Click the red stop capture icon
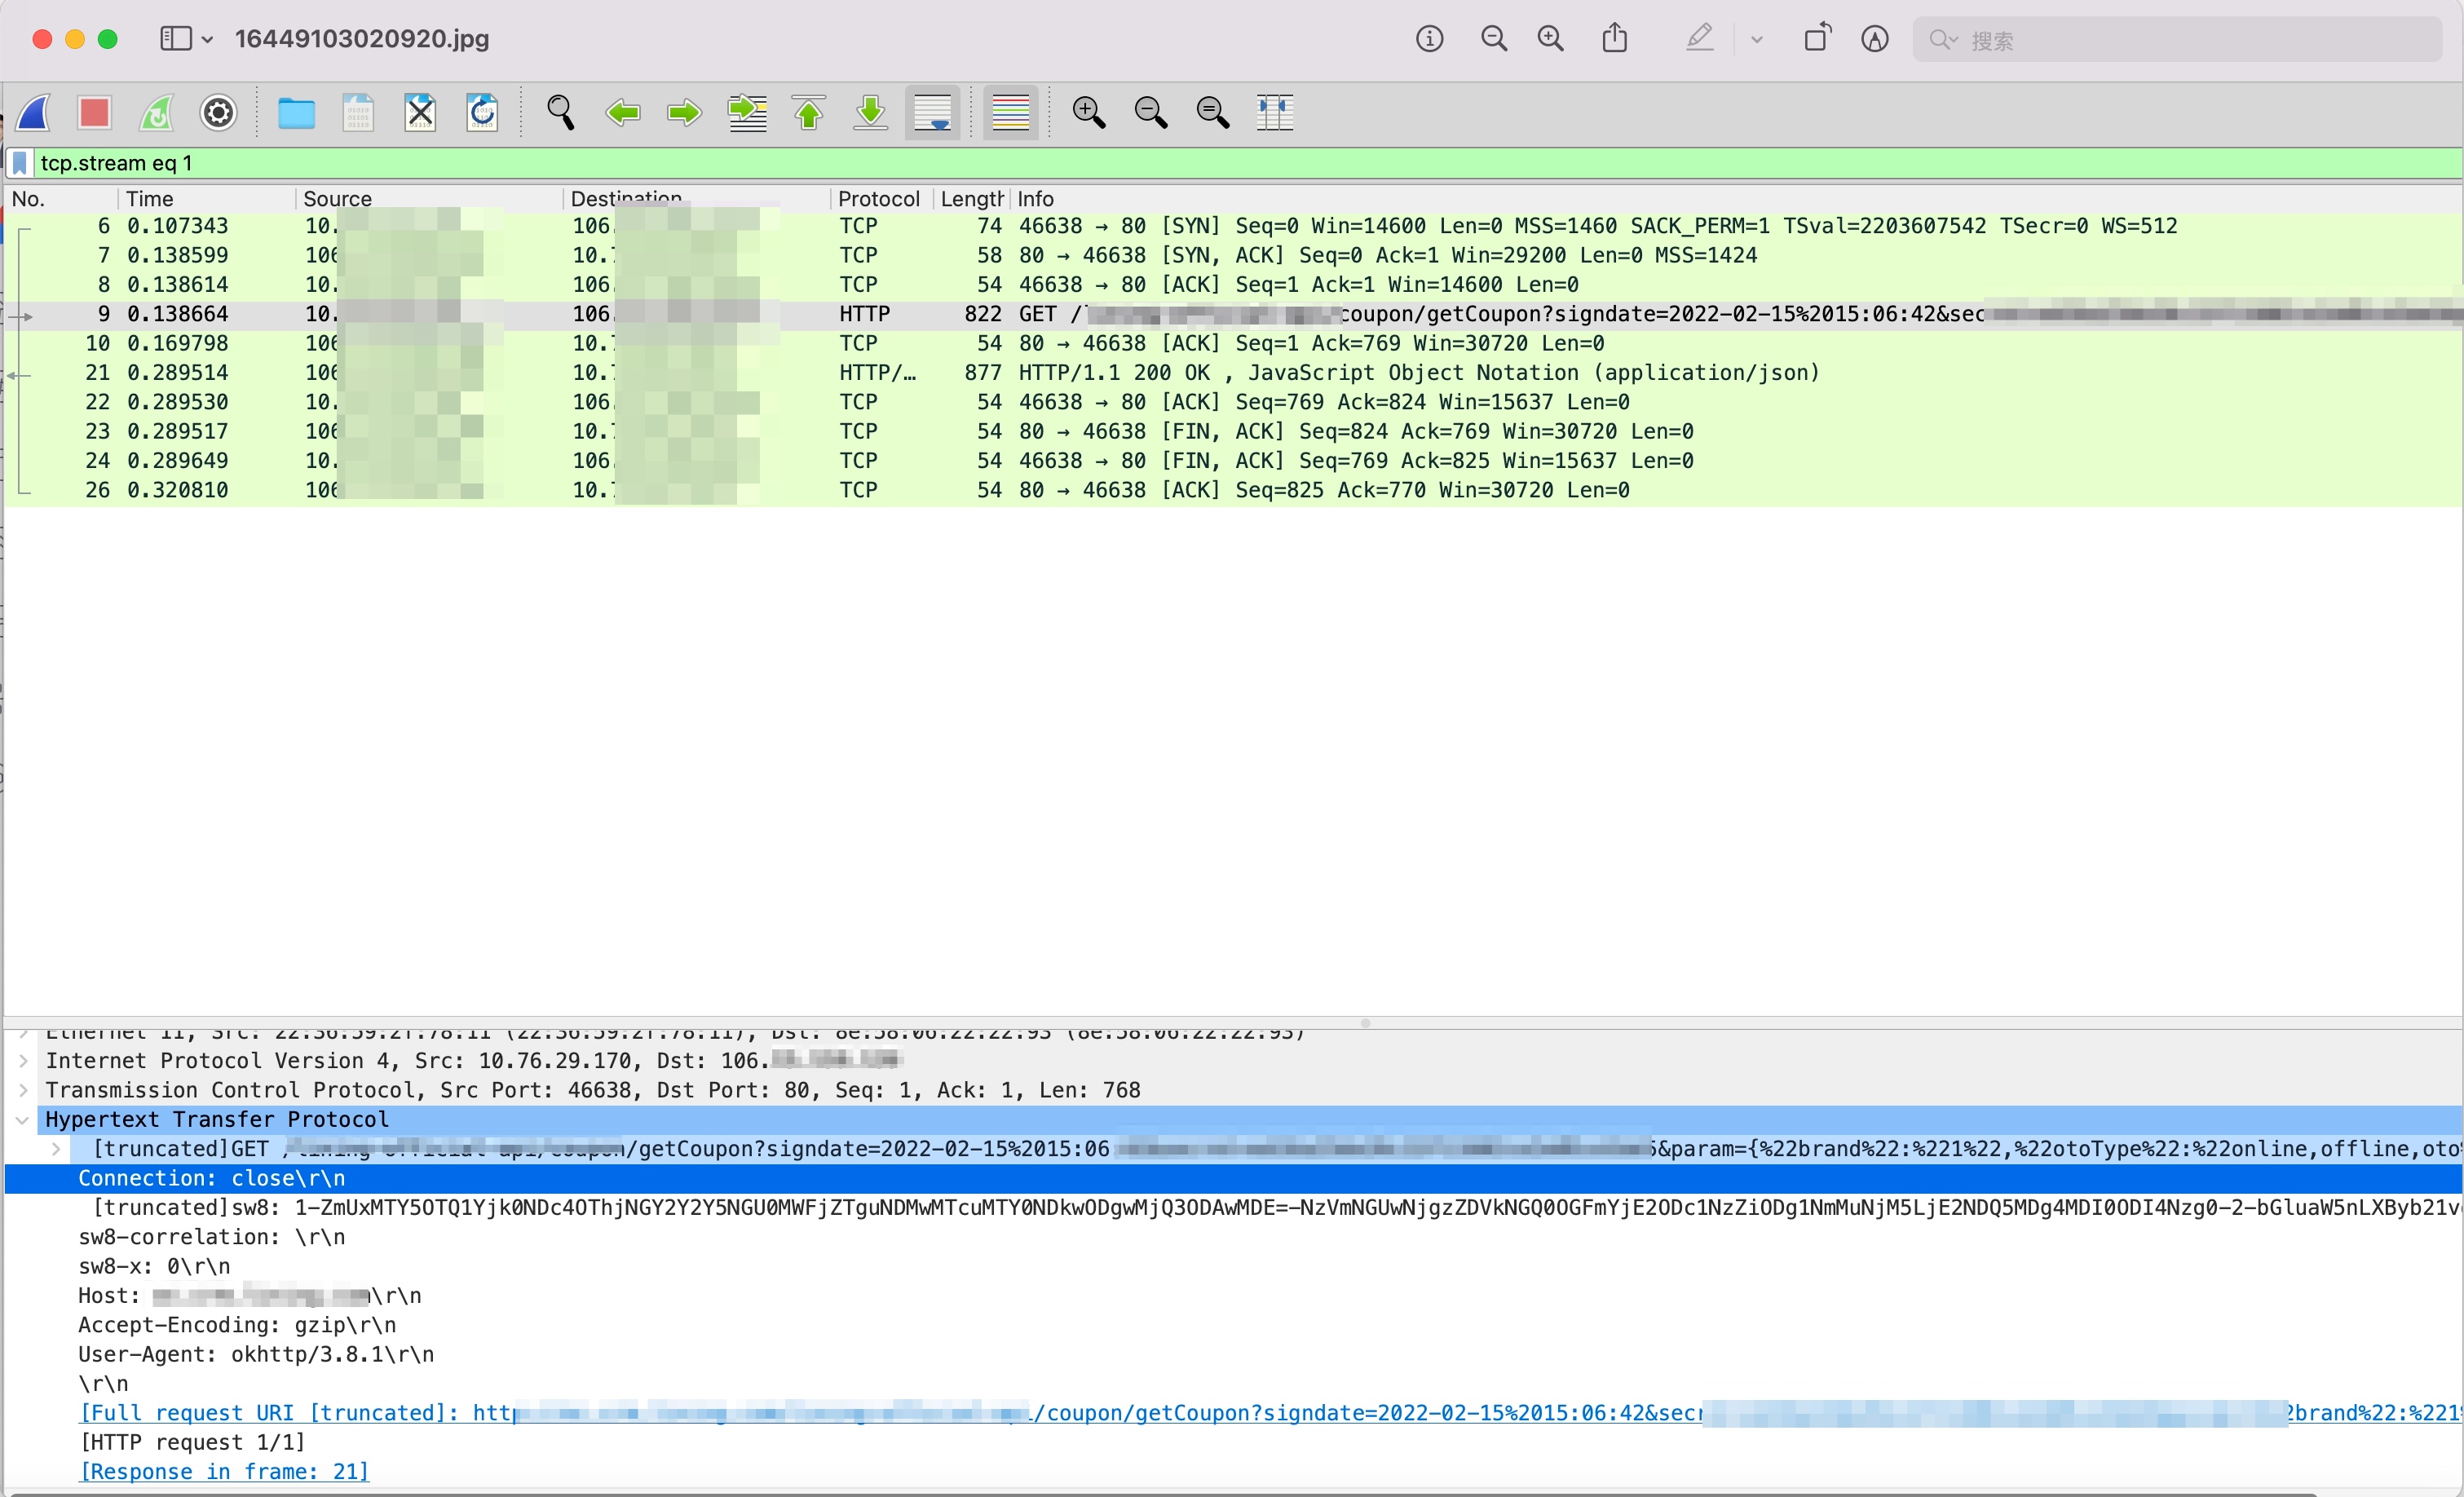This screenshot has height=1497, width=2464. [x=94, y=113]
